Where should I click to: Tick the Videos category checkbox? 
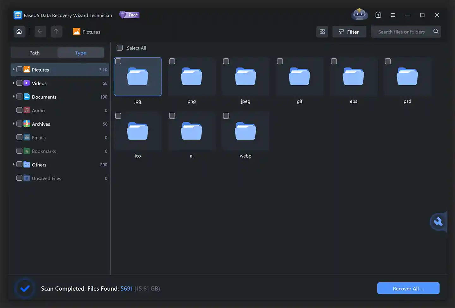[19, 83]
